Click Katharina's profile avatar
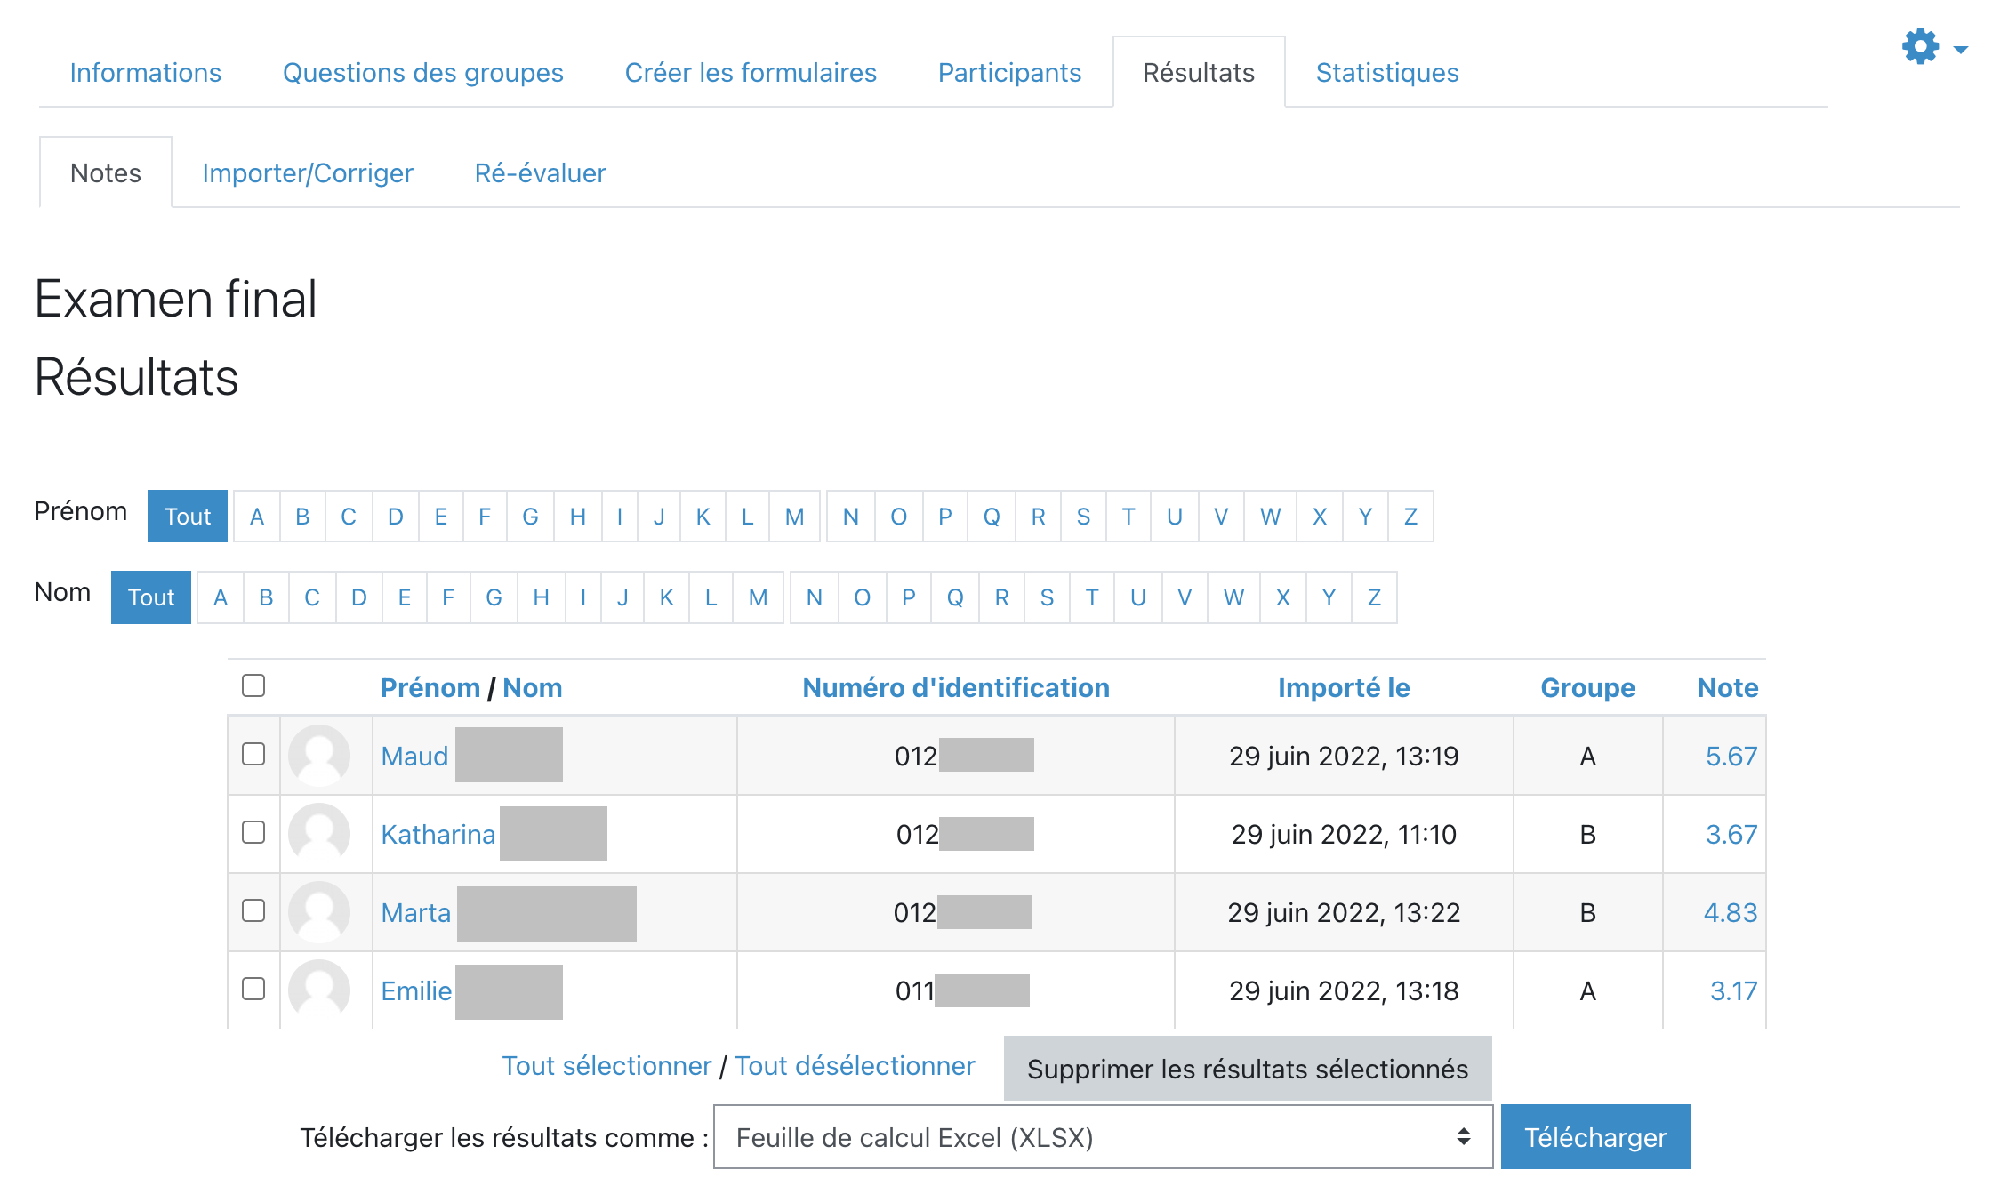Image resolution: width=1992 pixels, height=1186 pixels. click(x=319, y=834)
